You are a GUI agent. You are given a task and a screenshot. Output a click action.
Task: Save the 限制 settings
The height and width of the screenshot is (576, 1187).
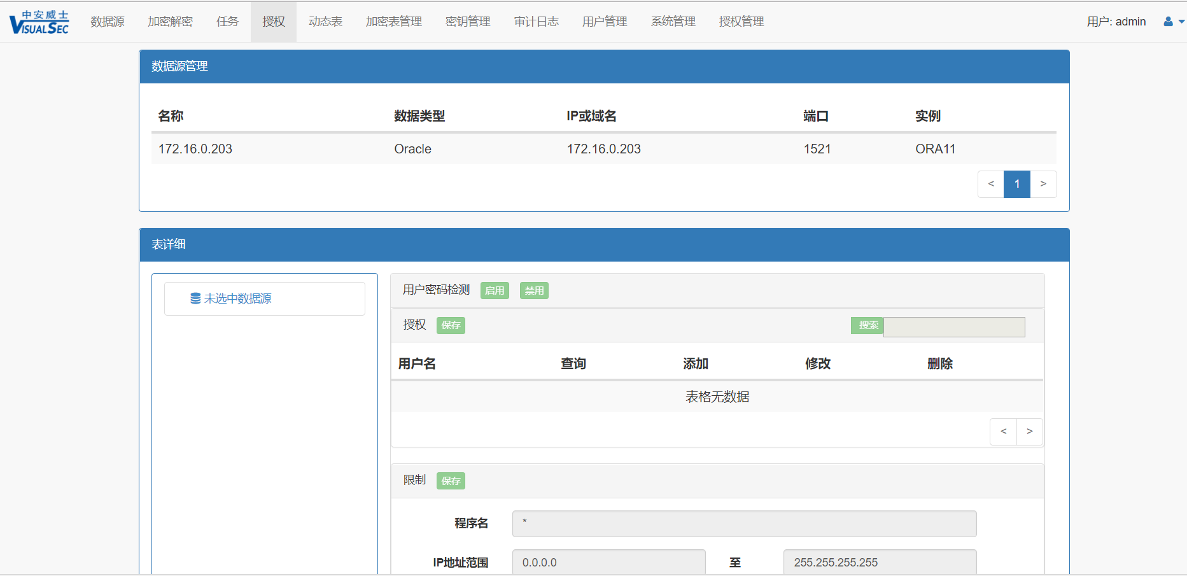(451, 481)
